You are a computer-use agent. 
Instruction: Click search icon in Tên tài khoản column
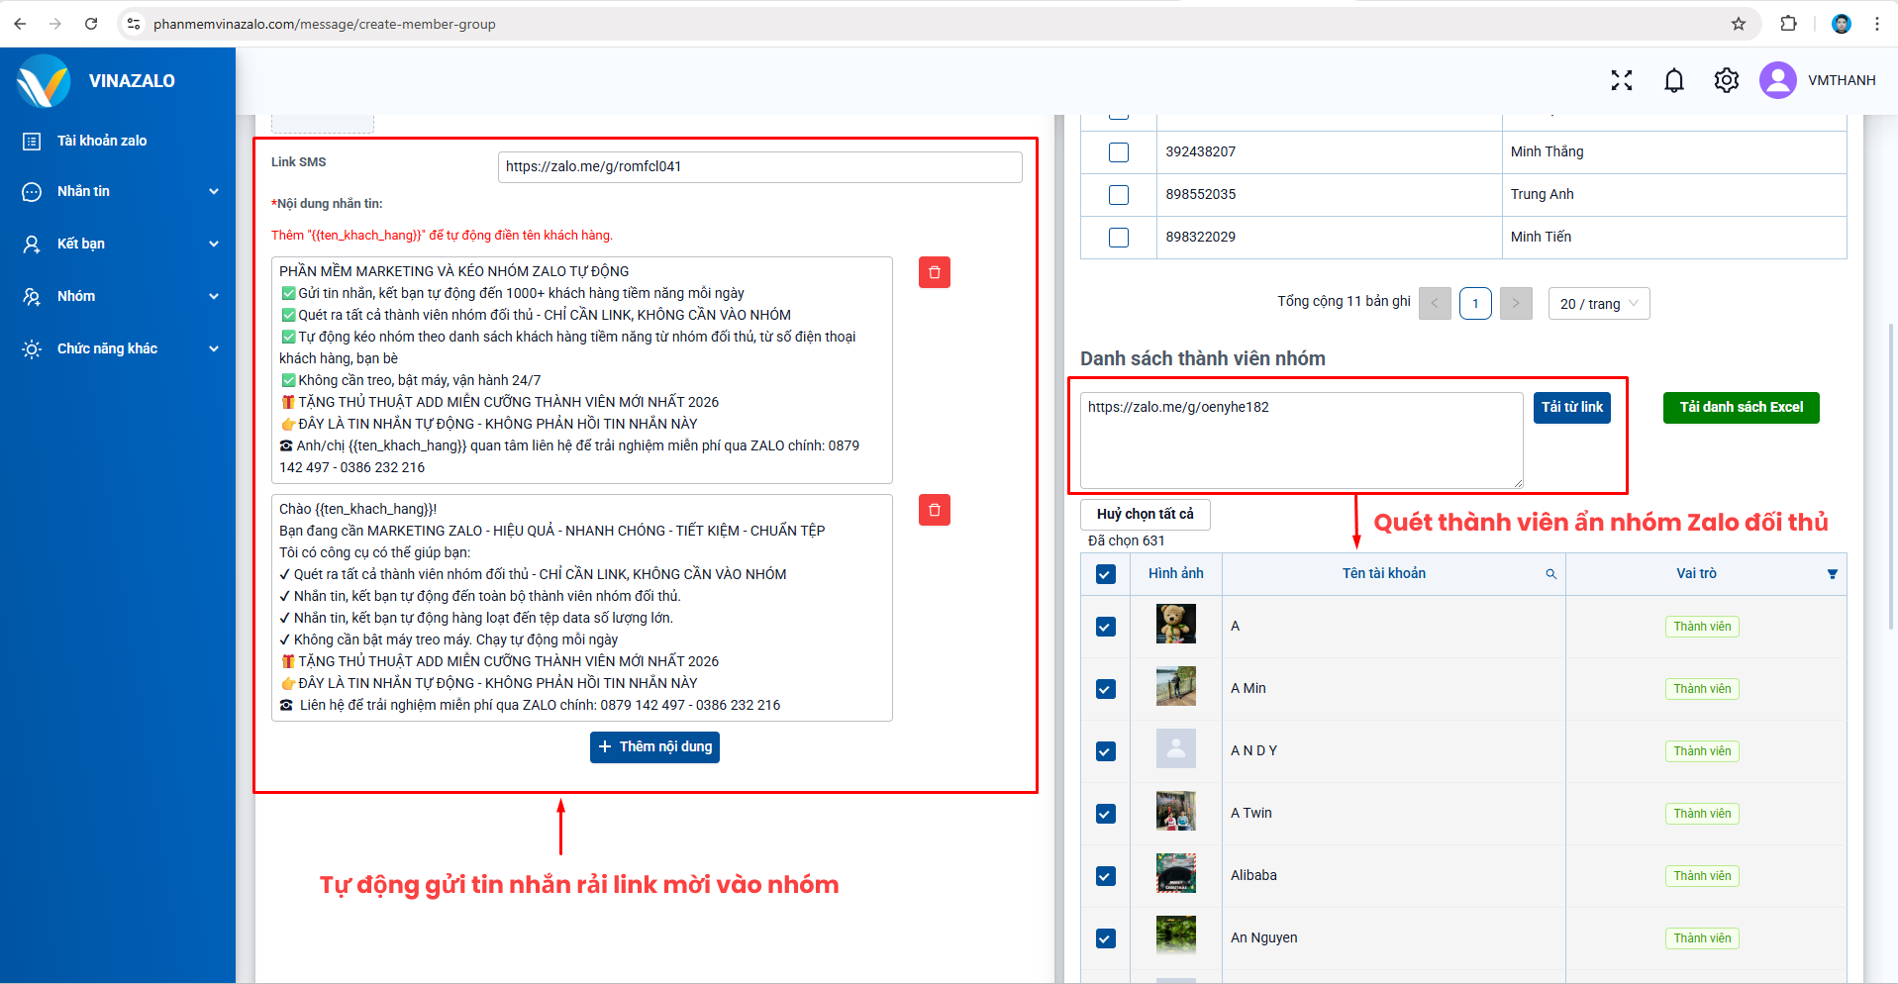[x=1550, y=574]
